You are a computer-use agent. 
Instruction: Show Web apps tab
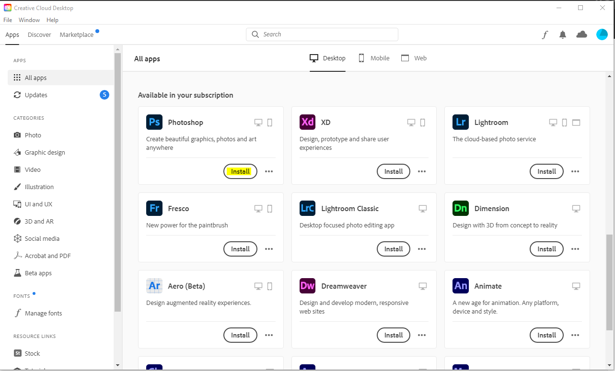pyautogui.click(x=414, y=58)
